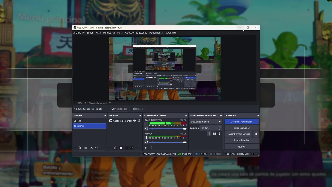Image resolution: width=332 pixels, height=187 pixels.
Task: Click the Duración 300 ms field
Action: click(209, 128)
